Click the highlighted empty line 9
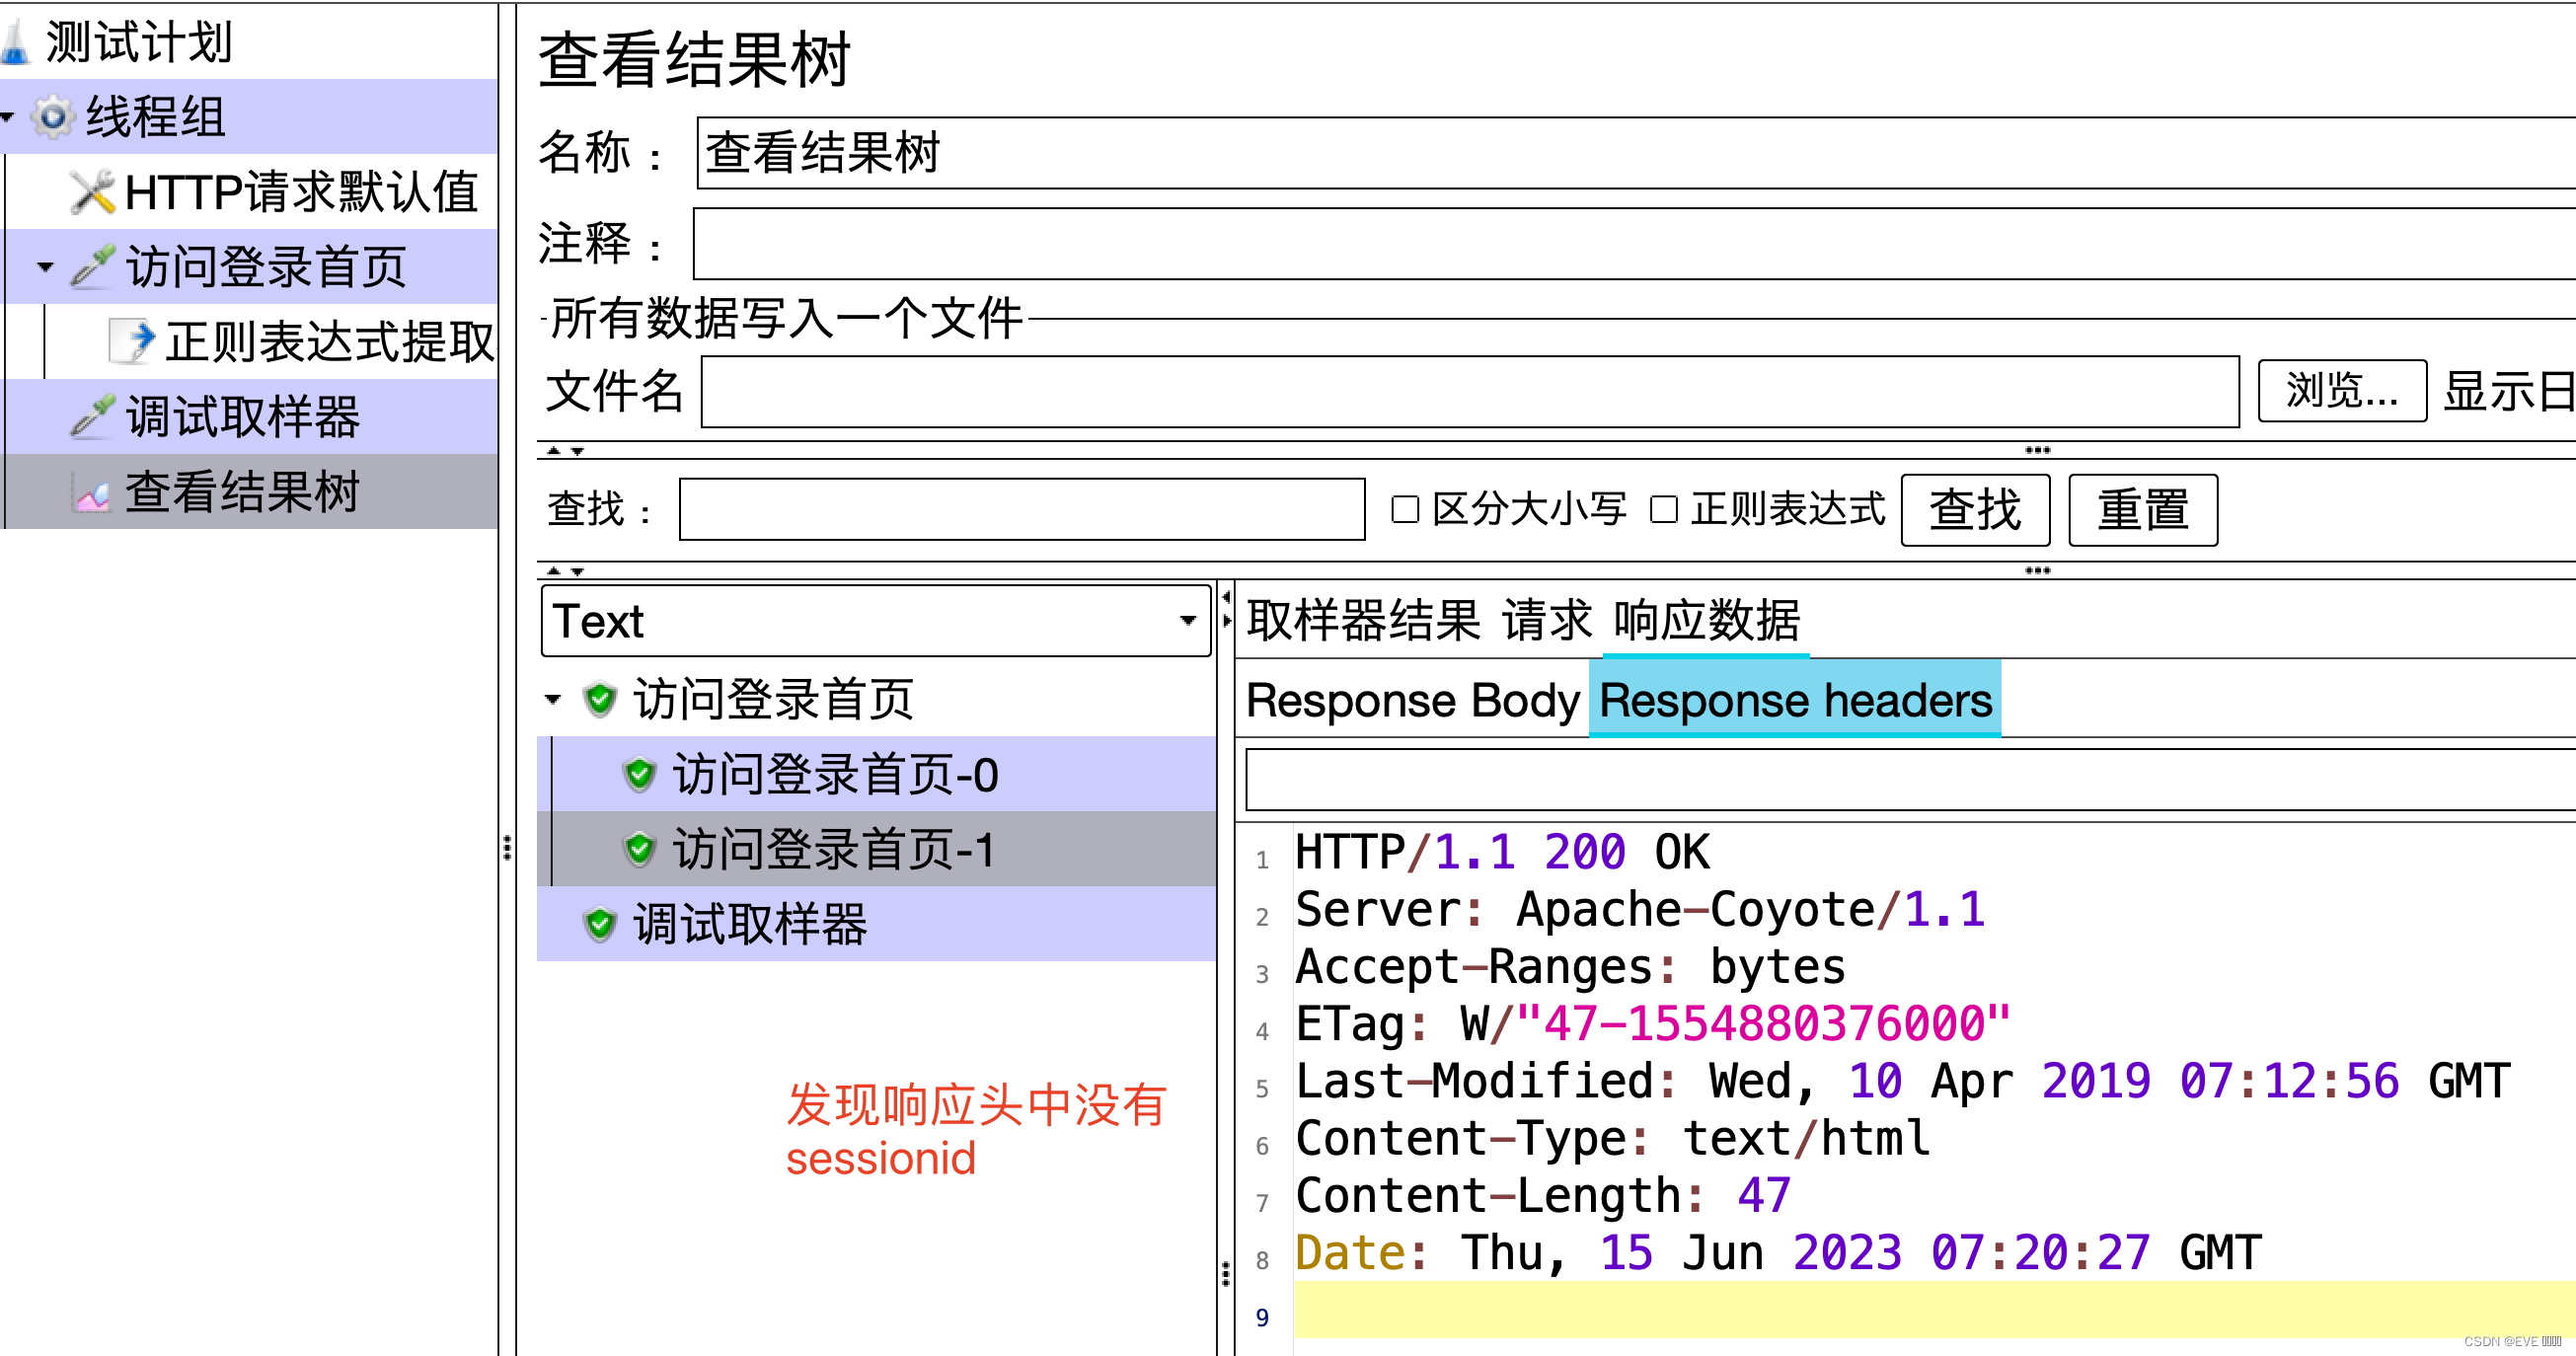The width and height of the screenshot is (2576, 1356). (1934, 1310)
